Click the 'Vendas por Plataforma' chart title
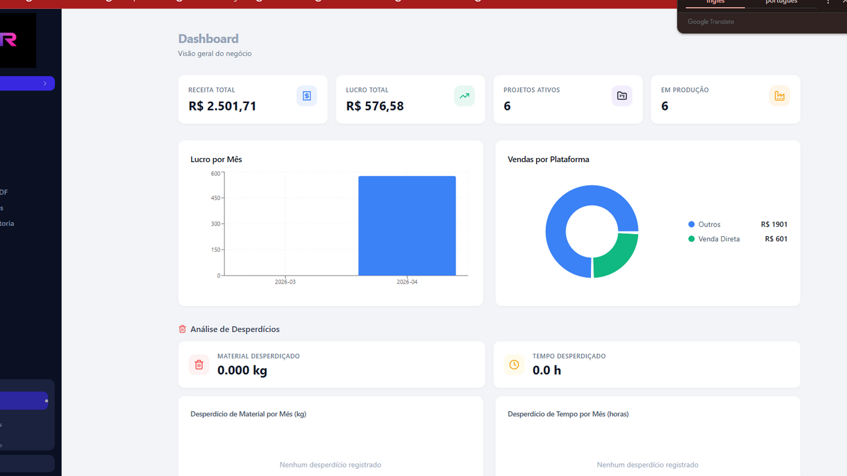The image size is (847, 476). pyautogui.click(x=549, y=159)
